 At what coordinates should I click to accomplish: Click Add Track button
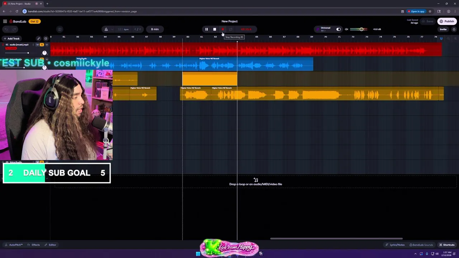coord(11,39)
